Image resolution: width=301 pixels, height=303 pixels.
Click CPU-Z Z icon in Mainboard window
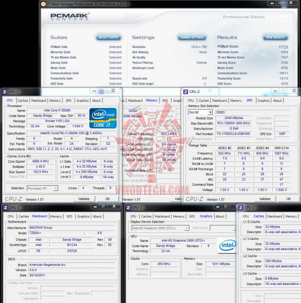click(x=5, y=207)
